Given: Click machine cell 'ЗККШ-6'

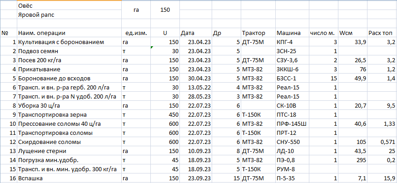Looking at the screenshot, I should tap(292, 69).
